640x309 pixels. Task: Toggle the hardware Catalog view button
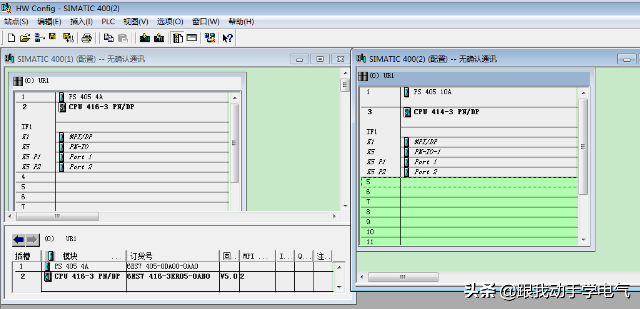click(178, 38)
